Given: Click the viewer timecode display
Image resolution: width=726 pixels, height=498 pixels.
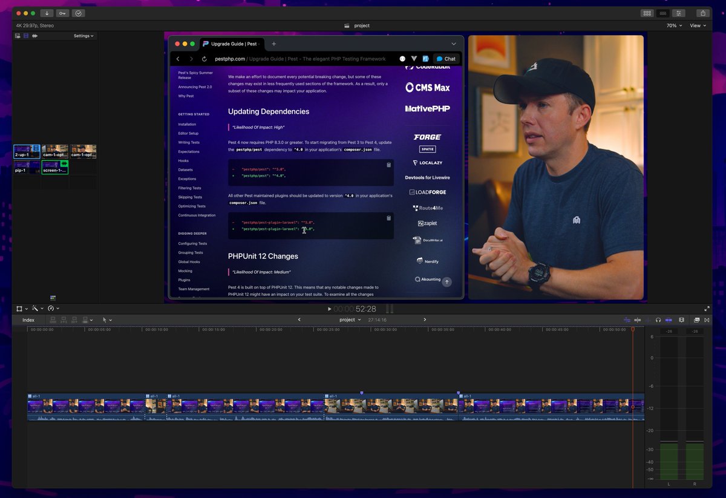Looking at the screenshot, I should click(355, 309).
